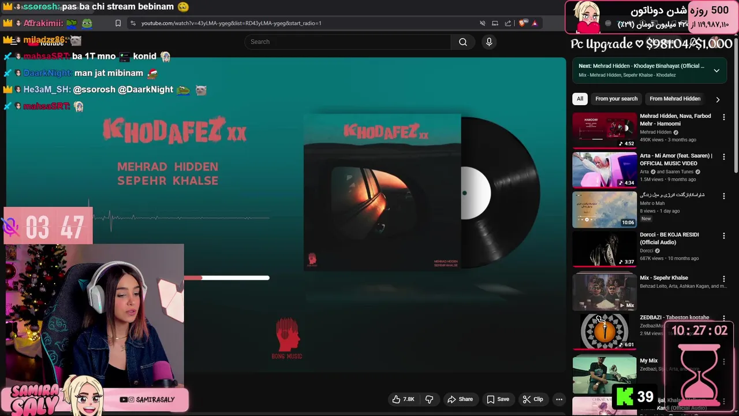Viewport: 739px width, 416px height.
Task: Open the My Mix playlist thumbnail
Action: (604, 374)
